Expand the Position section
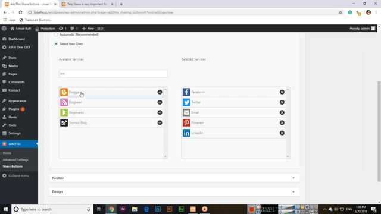381x214 pixels. 174,178
